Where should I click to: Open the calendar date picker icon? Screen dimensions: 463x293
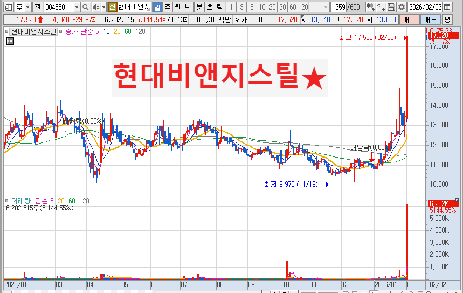(x=447, y=7)
